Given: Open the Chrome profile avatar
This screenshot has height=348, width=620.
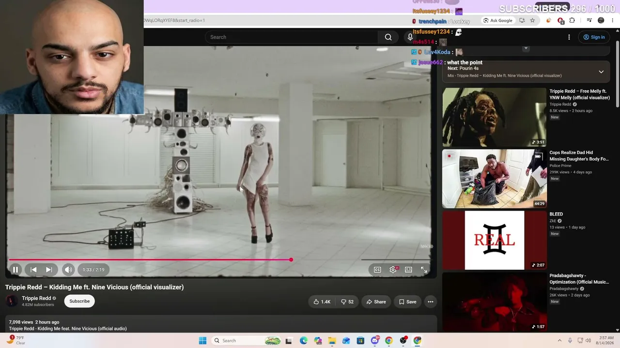Looking at the screenshot, I should tap(601, 20).
